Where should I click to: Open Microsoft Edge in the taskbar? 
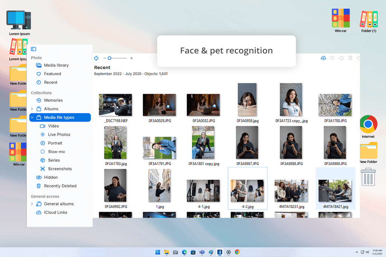[x=184, y=252]
